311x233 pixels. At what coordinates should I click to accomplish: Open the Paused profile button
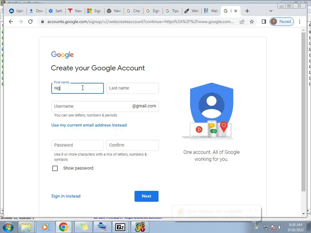pos(282,22)
